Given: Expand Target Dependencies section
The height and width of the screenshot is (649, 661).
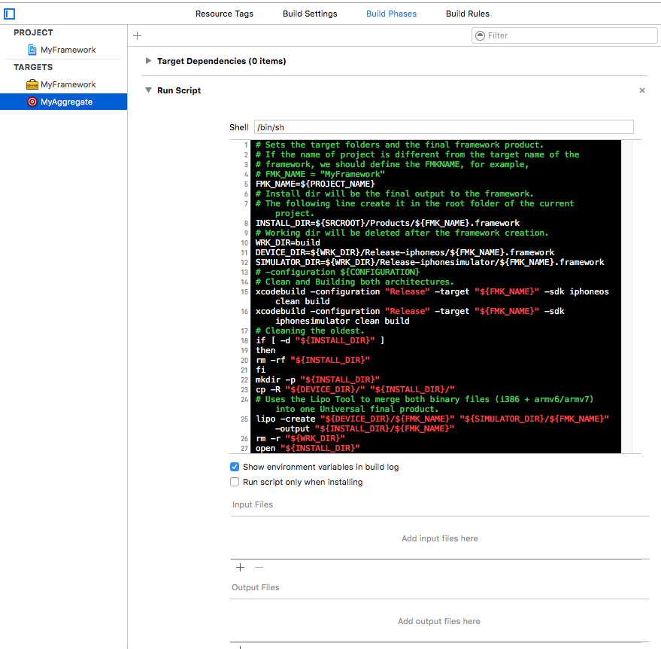Looking at the screenshot, I should coord(148,61).
